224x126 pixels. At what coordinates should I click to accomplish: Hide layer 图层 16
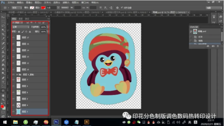[14, 44]
